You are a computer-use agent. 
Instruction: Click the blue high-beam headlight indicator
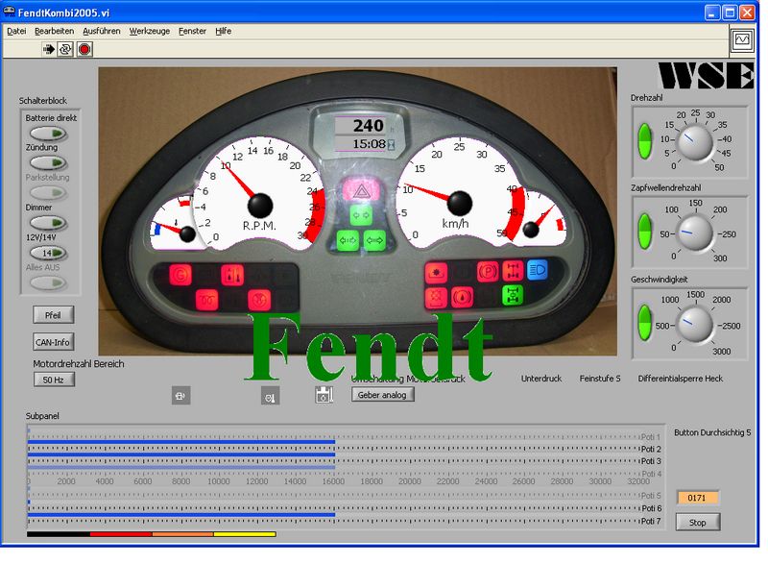tap(538, 269)
